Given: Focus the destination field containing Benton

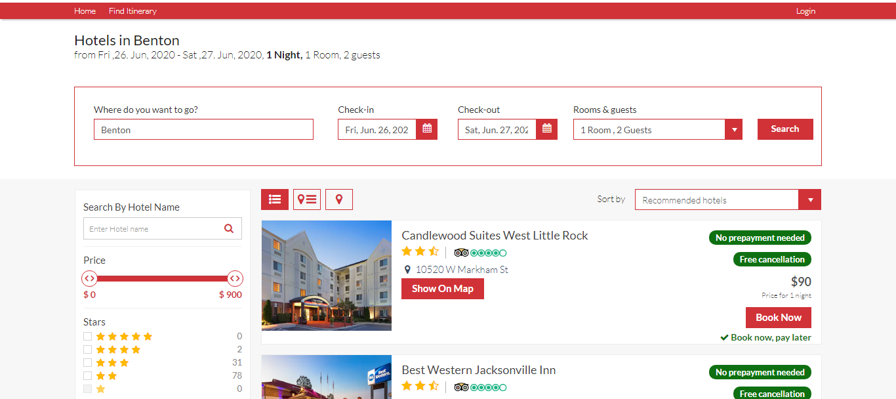Looking at the screenshot, I should coord(203,129).
